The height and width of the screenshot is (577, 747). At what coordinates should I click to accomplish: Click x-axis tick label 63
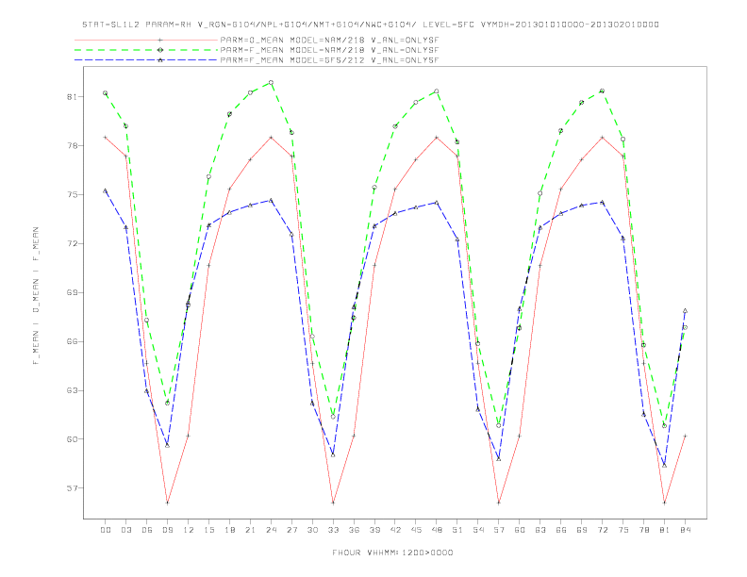(540, 530)
